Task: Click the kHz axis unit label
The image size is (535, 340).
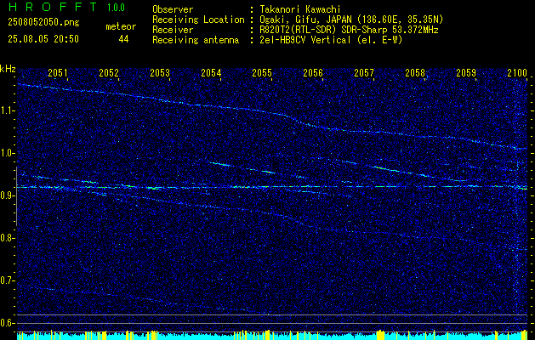Action: [x=8, y=69]
